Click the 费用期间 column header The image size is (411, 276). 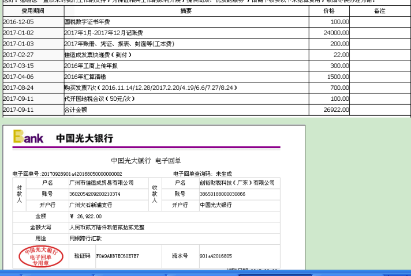(33, 11)
